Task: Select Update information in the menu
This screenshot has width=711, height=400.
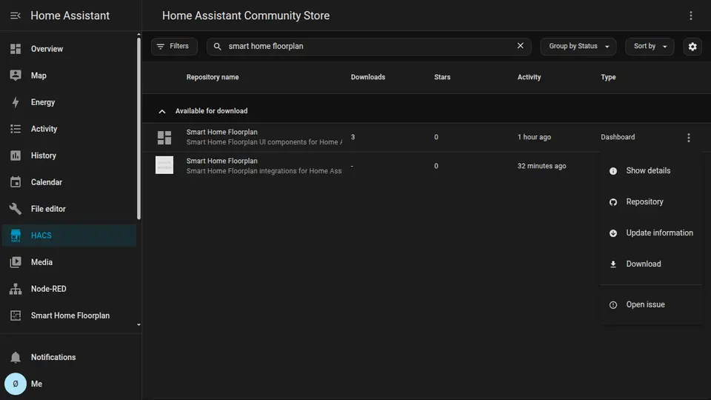Action: [651, 233]
